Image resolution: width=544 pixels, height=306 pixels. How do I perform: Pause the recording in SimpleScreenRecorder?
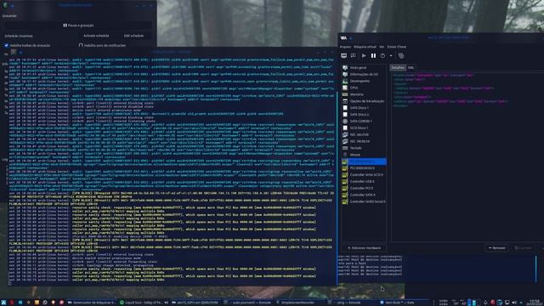coord(78,25)
